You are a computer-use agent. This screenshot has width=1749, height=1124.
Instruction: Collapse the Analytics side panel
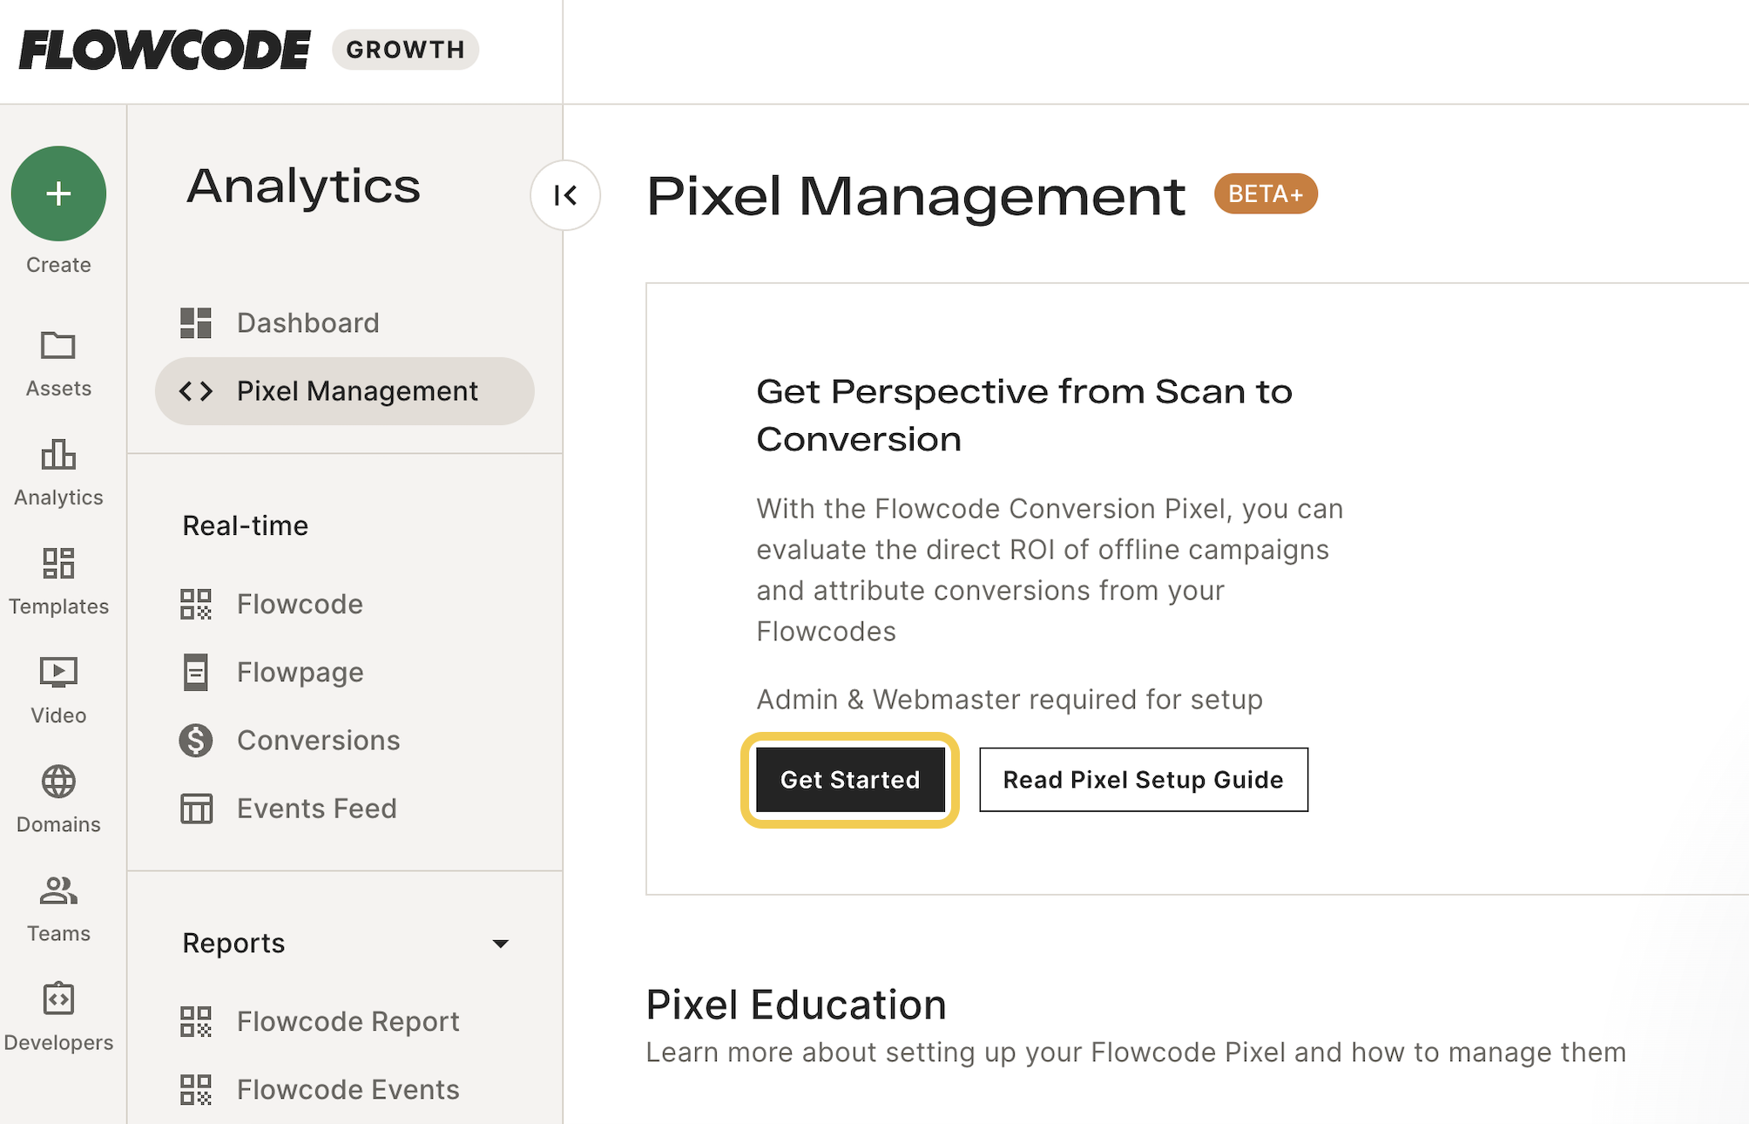tap(565, 195)
